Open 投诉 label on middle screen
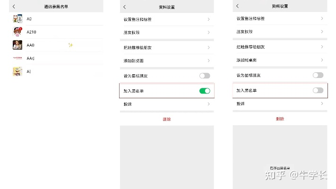Viewport: 336px width, 189px height. pos(128,104)
